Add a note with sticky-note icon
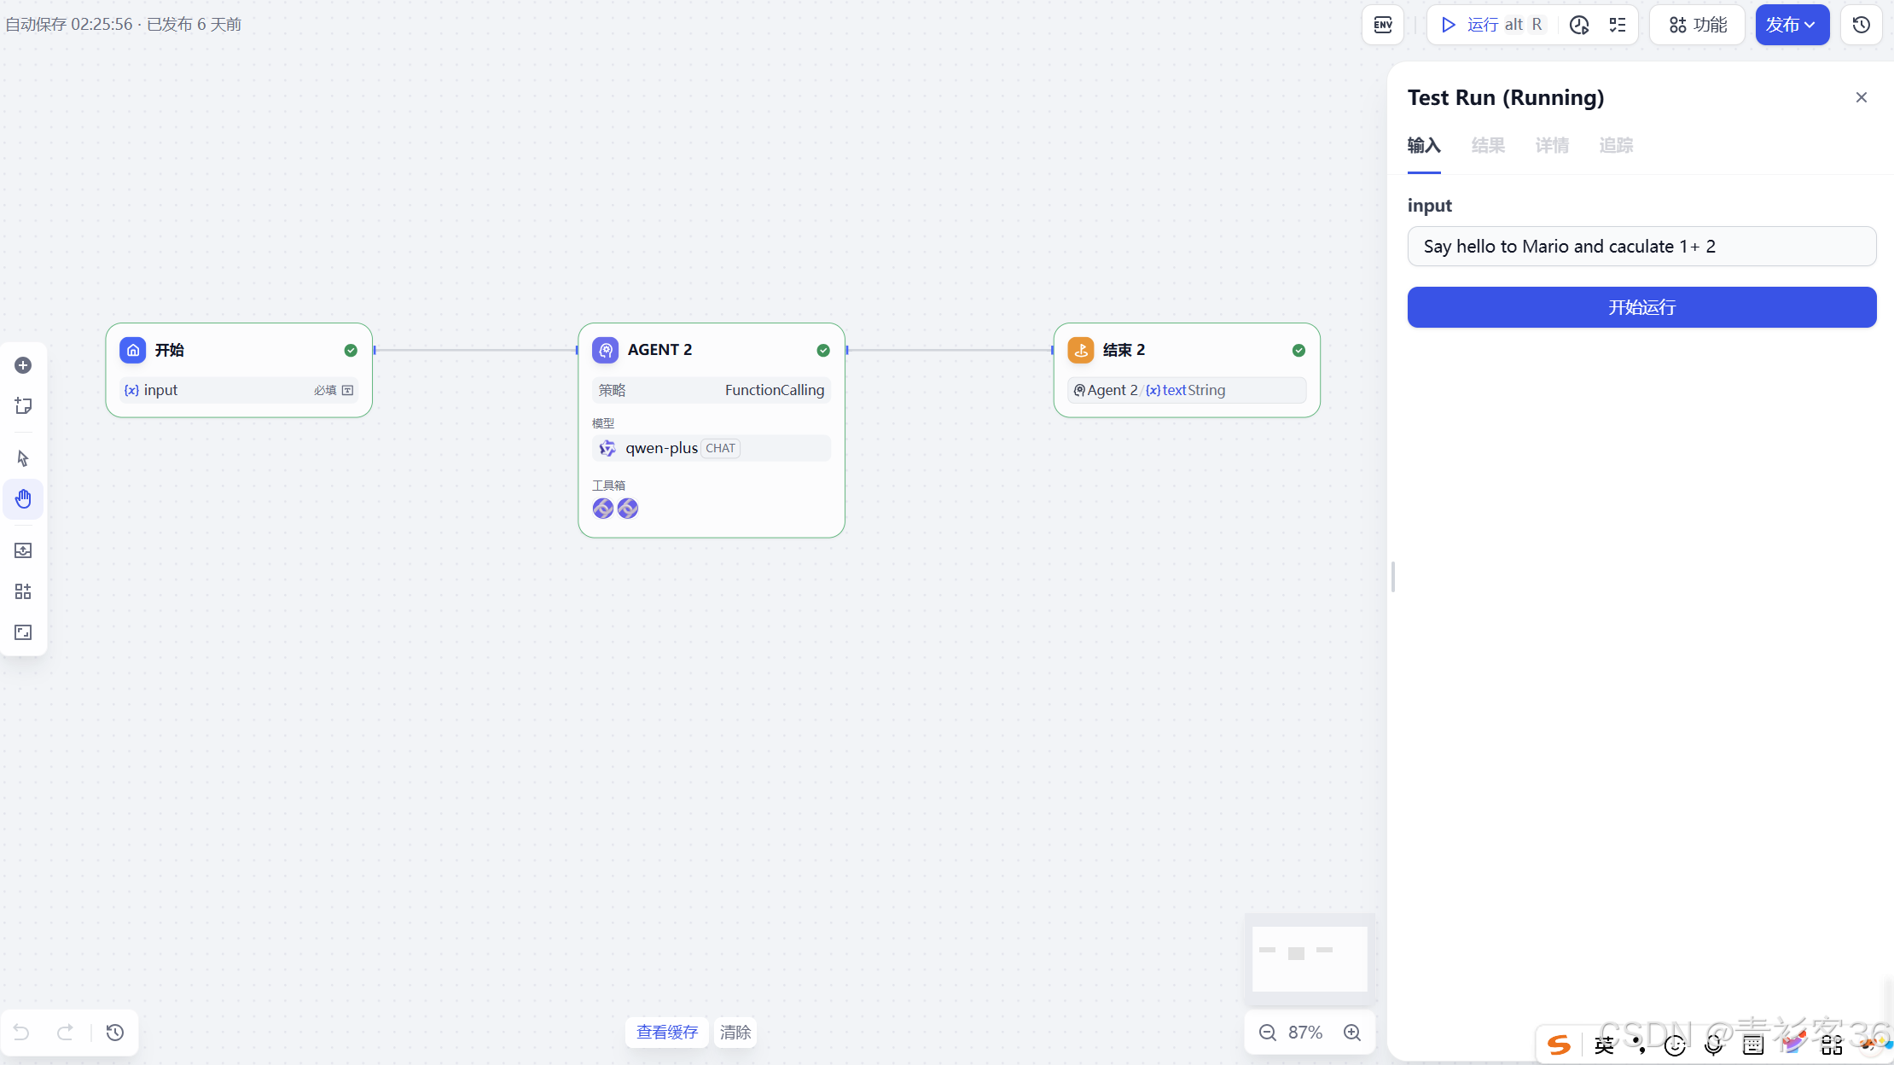This screenshot has width=1894, height=1065. pyautogui.click(x=23, y=406)
